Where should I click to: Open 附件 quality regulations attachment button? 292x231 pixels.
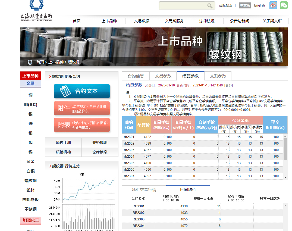click(x=82, y=108)
